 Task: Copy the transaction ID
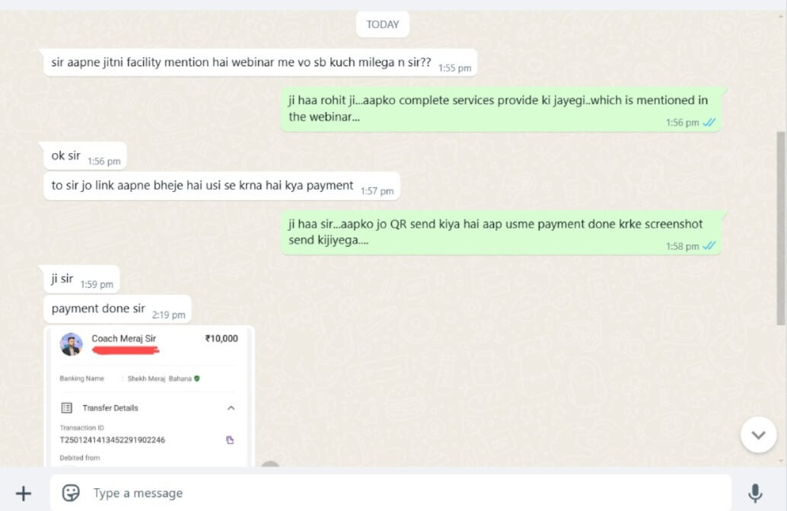click(x=230, y=440)
